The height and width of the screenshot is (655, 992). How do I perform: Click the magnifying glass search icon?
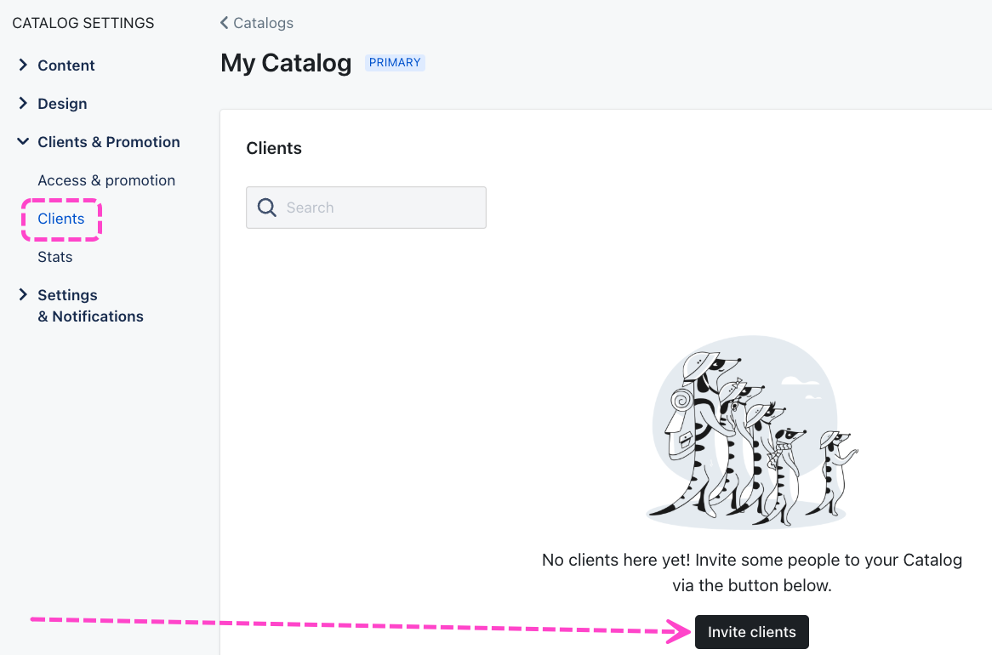267,208
